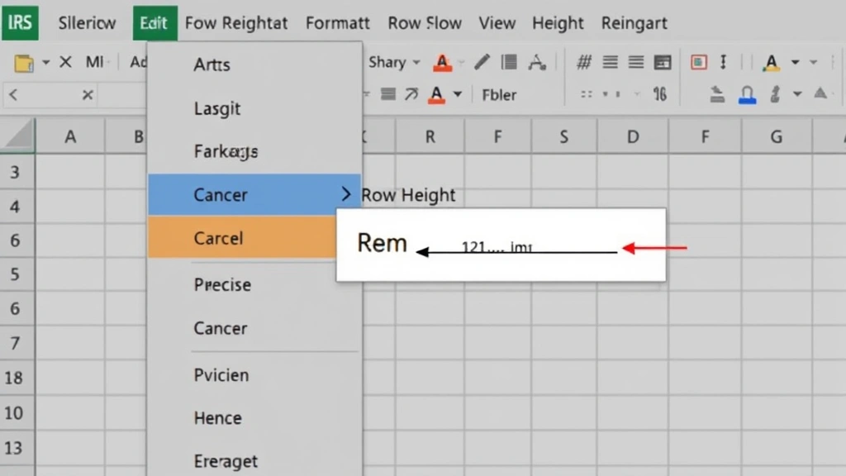
Task: Select the Artts menu option
Action: (x=211, y=64)
